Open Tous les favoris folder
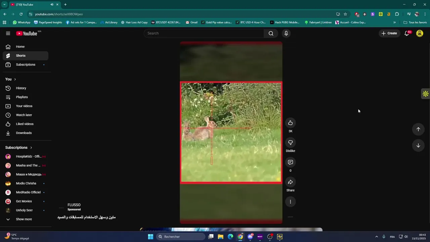Screen dimensions: 430x242 [x=415, y=23]
